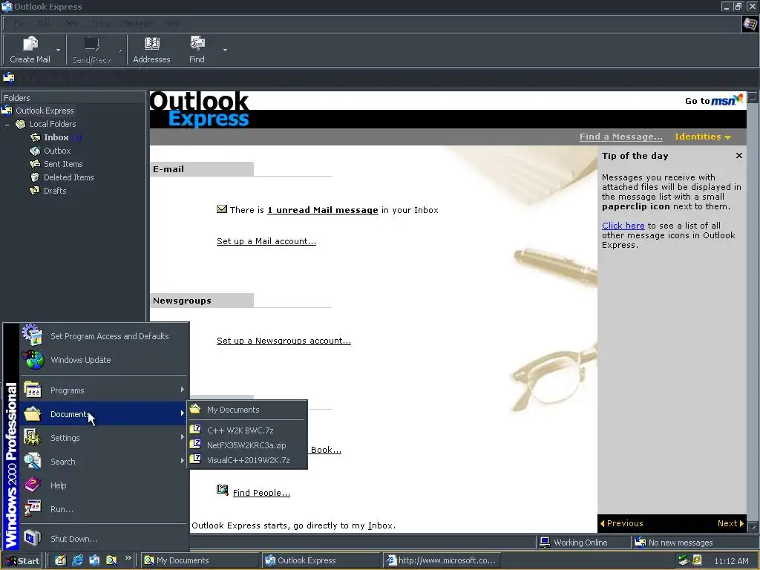Click the unread mail envelope icon
The image size is (760, 570).
[x=221, y=209]
